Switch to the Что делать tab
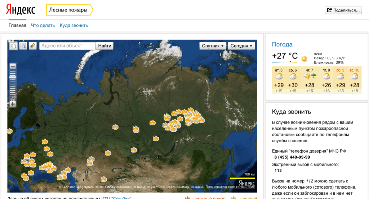Image resolution: width=369 pixels, height=199 pixels. point(43,26)
